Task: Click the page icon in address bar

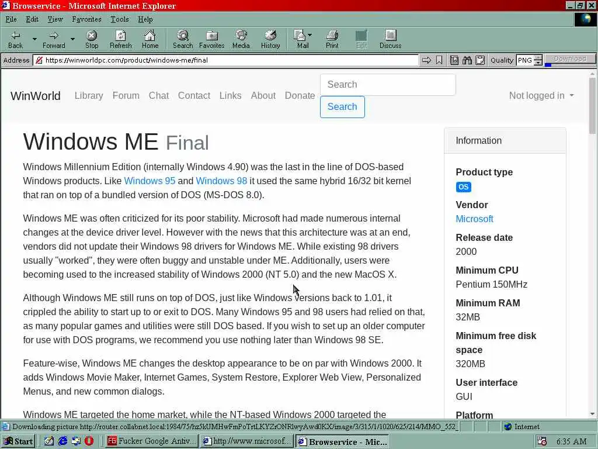Action: (38, 60)
